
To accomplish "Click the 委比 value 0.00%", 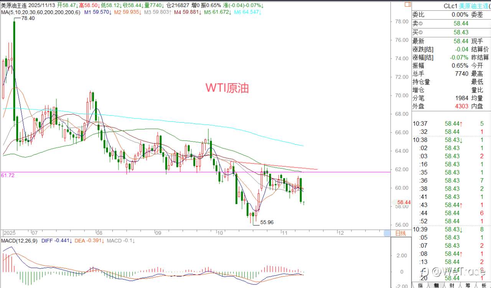I will click(460, 15).
